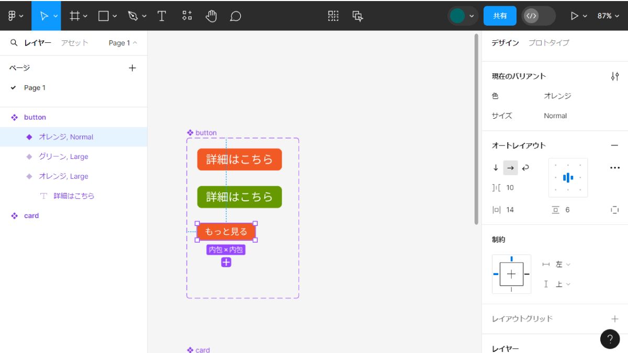This screenshot has width=628, height=353.
Task: Select the Hand tool
Action: point(211,16)
